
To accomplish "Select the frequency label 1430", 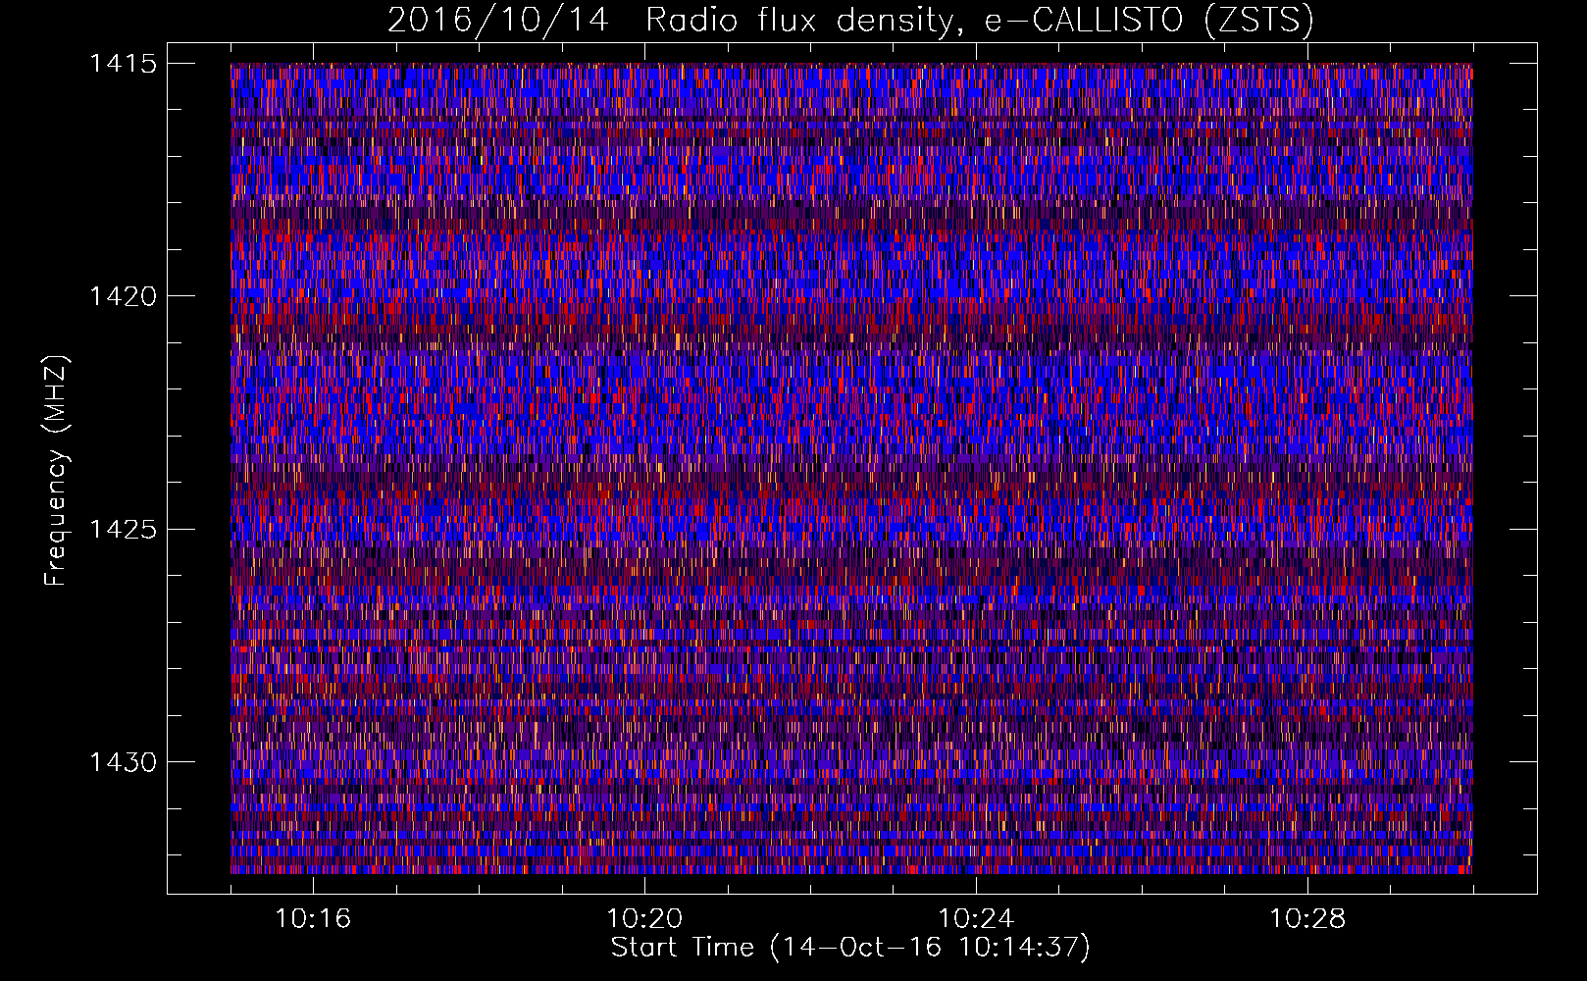I will [x=123, y=762].
